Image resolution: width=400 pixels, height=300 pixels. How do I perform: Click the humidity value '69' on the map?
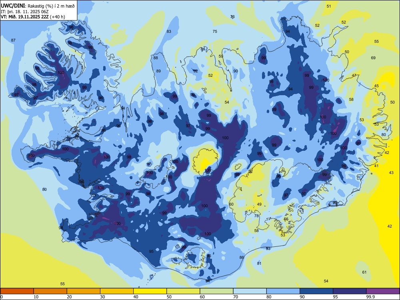373,58
